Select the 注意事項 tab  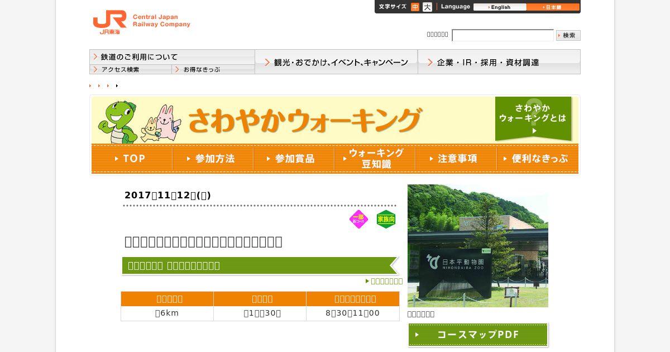pos(456,159)
